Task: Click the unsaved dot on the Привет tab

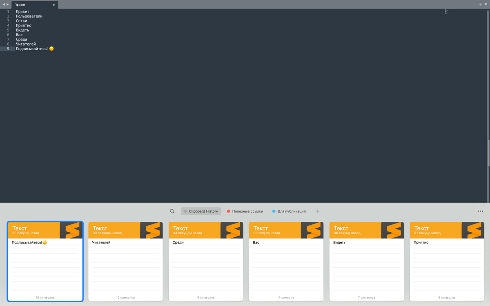Action: 54,5
